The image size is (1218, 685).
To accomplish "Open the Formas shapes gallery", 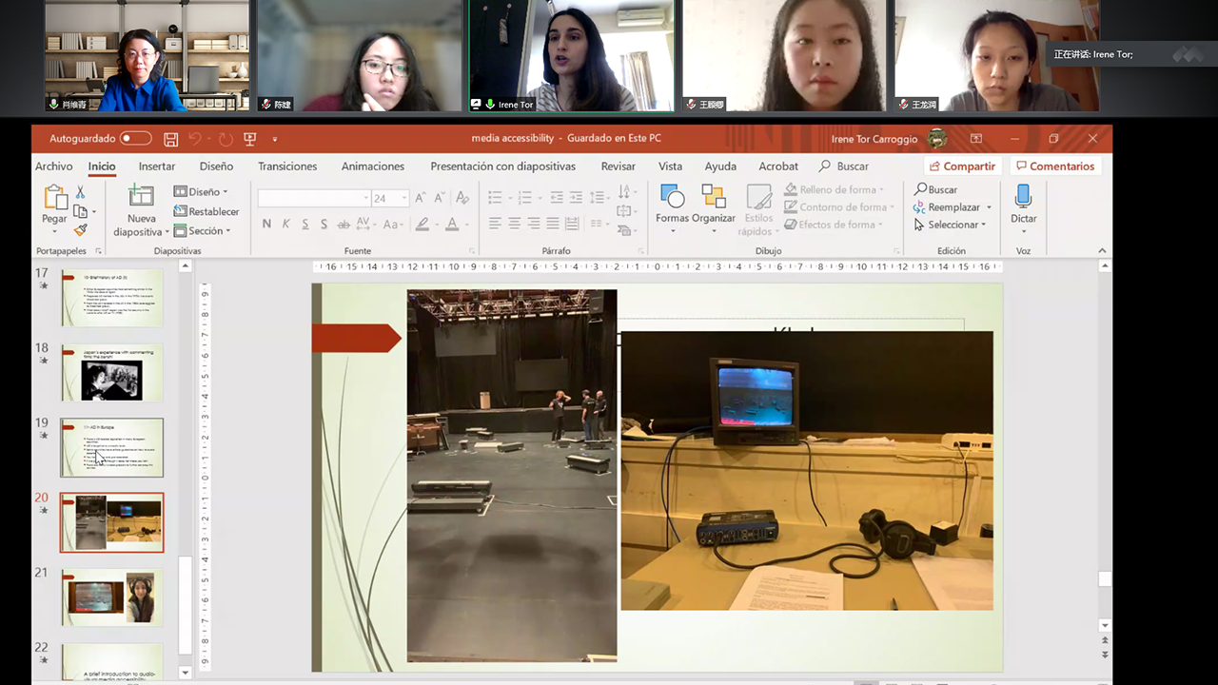I will point(672,198).
